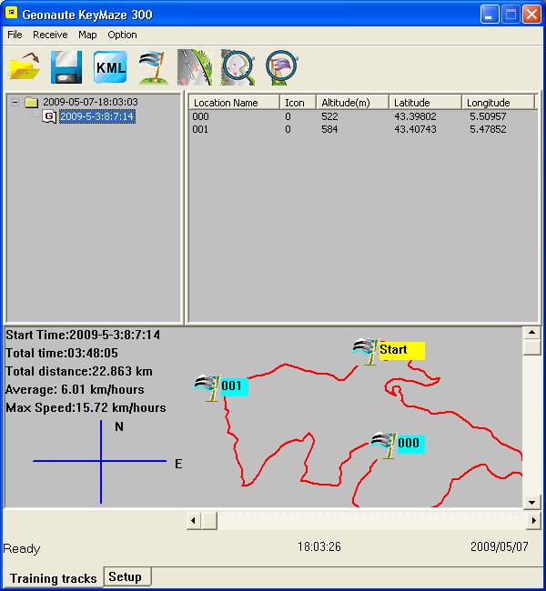Click status bar time 18:03:26
This screenshot has height=591, width=546.
(x=319, y=546)
